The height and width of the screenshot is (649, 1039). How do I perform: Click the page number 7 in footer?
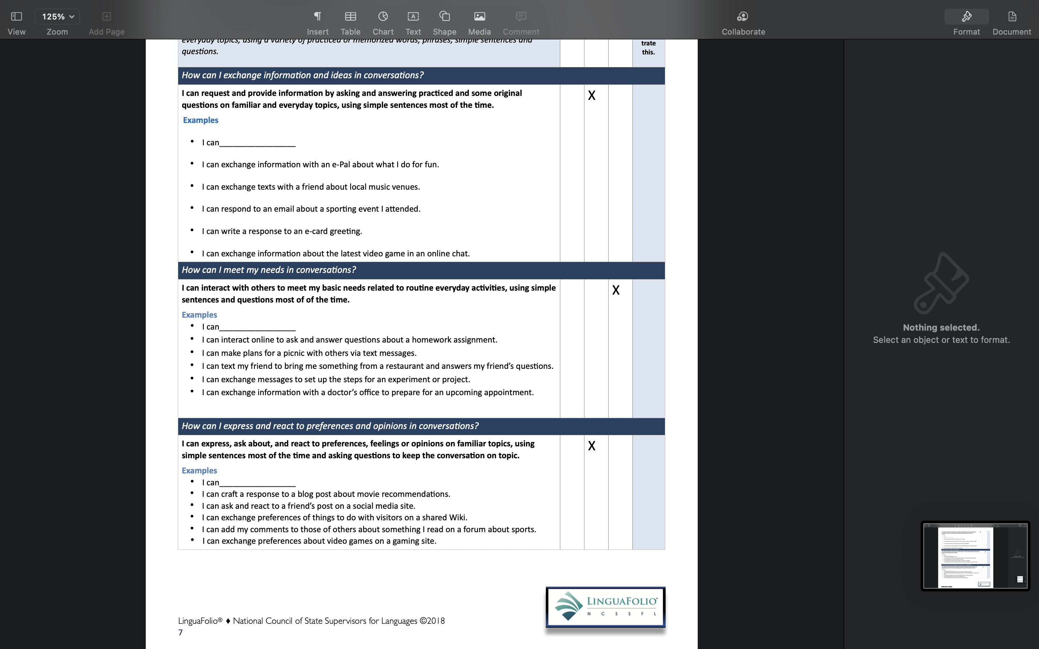click(180, 632)
